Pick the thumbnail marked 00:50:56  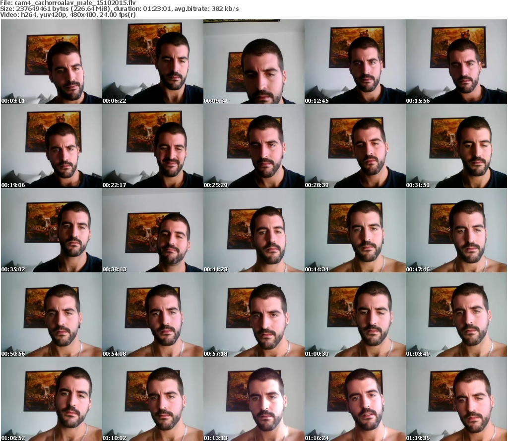[52, 315]
